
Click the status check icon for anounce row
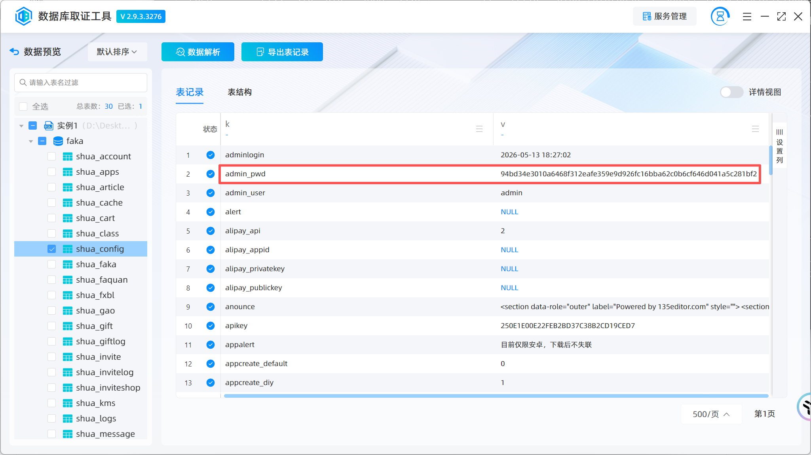click(211, 307)
